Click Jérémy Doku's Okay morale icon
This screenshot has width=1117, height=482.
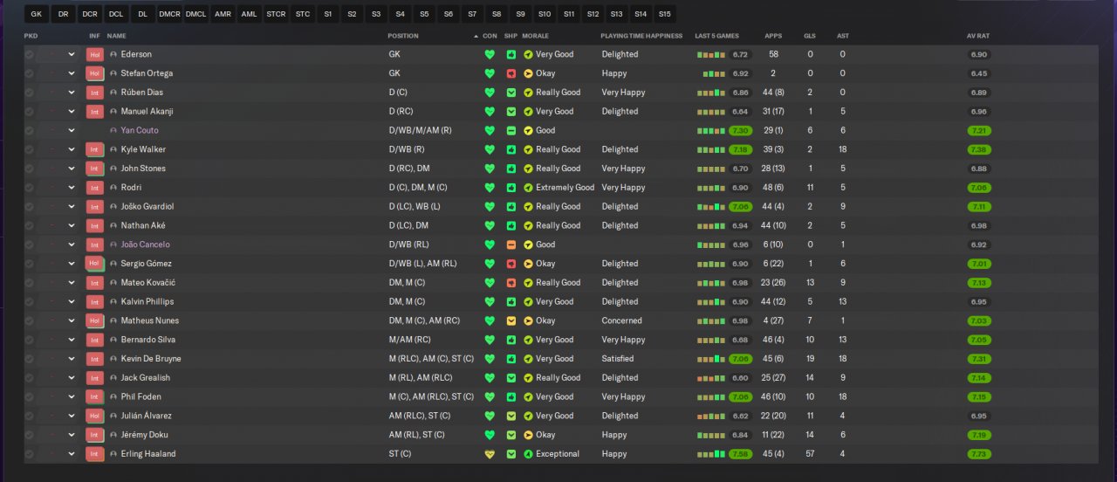pyautogui.click(x=528, y=435)
